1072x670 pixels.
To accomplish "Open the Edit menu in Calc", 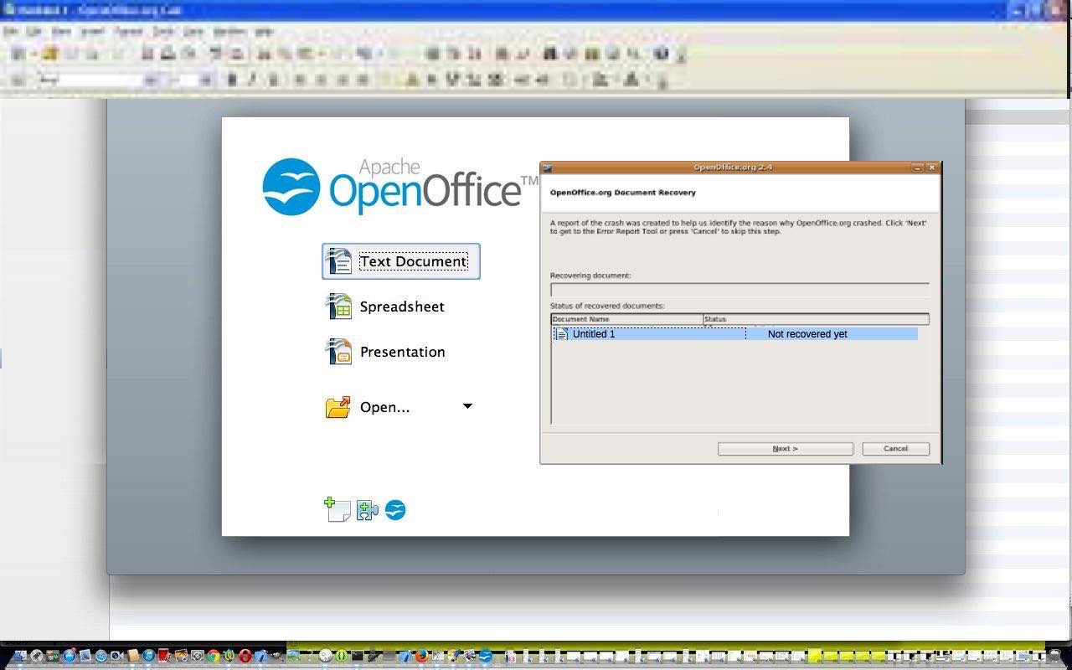I will (33, 31).
